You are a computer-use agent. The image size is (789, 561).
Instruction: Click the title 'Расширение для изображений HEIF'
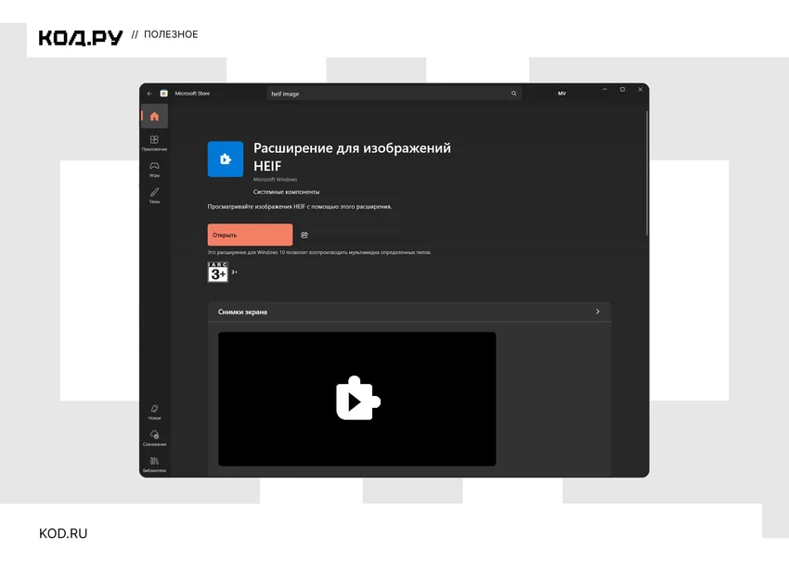[x=352, y=157]
